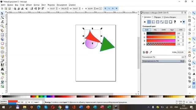Screen dimensions: 196x110
Task: Click the G channel value stepper
Action: [183, 37]
